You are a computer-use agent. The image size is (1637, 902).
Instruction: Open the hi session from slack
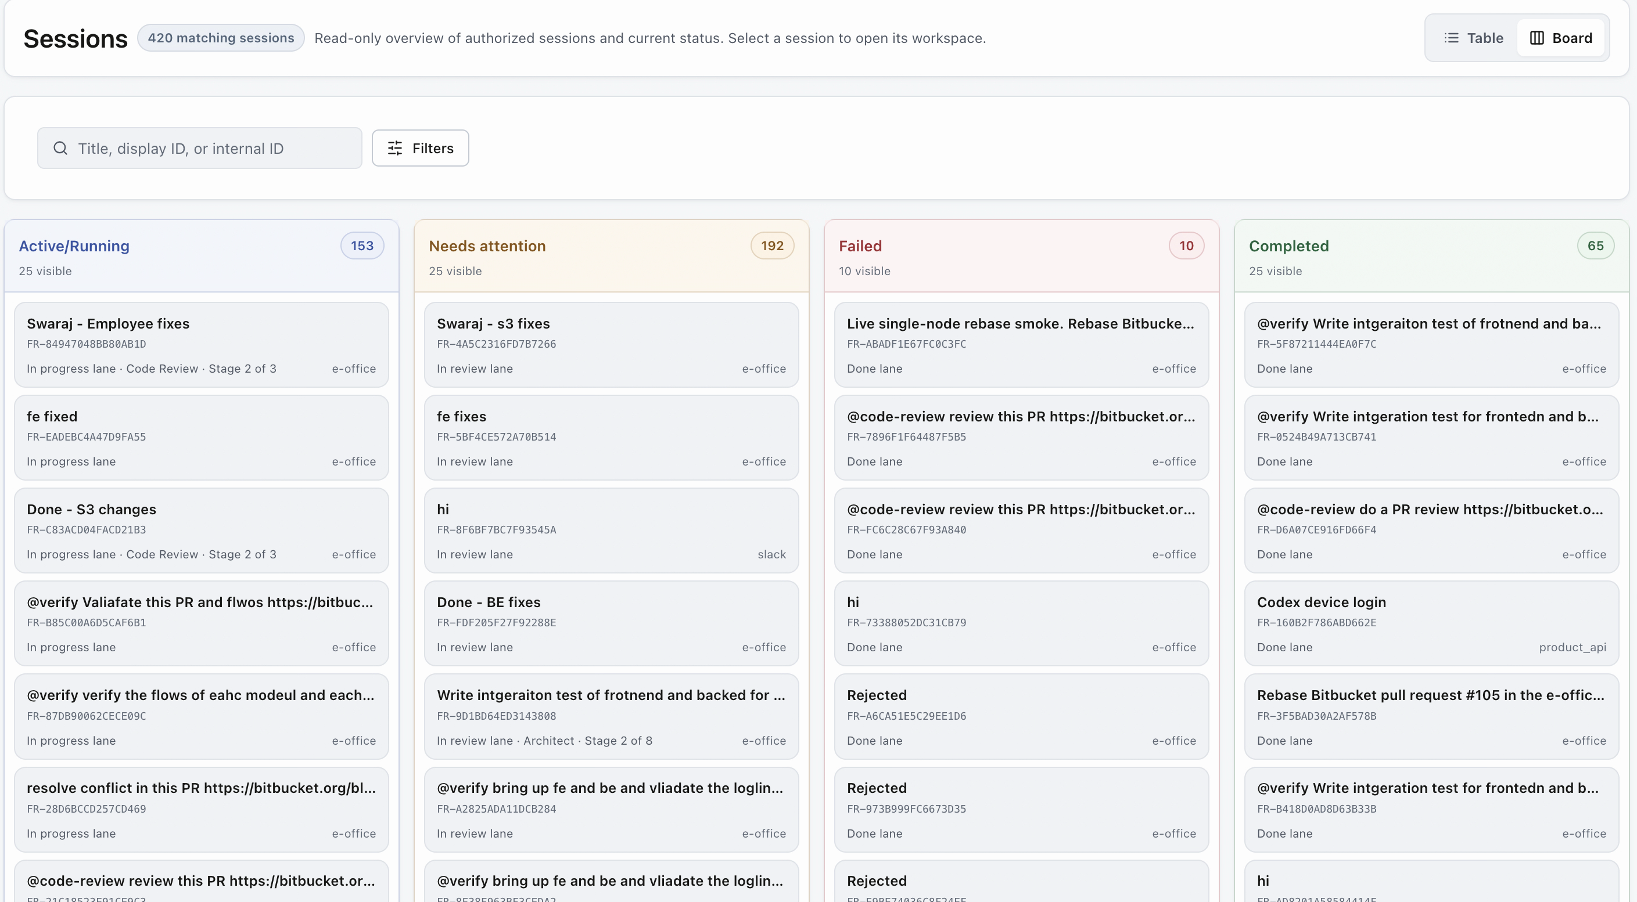tap(611, 531)
